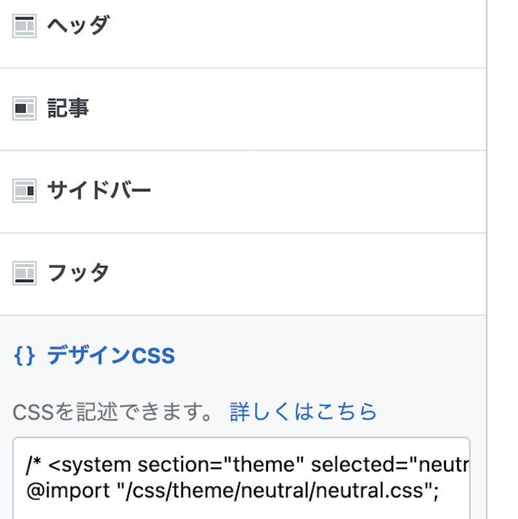Click the {} icon beside デザインCSS
The image size is (518, 519).
23,356
